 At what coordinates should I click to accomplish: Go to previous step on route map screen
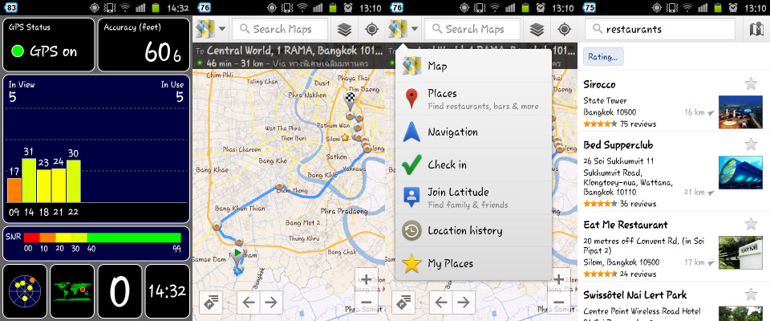click(x=249, y=302)
